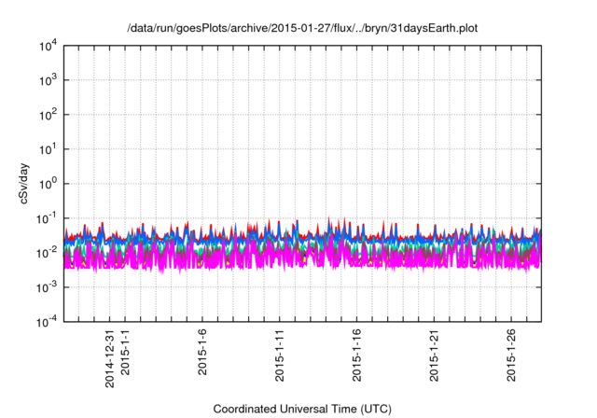This screenshot has width=597, height=418.
Task: Click the Coordinated Universal Time axis label
Action: coord(301,409)
